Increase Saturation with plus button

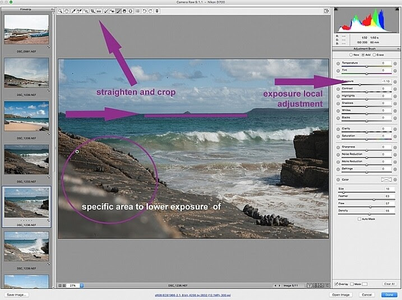click(x=395, y=136)
